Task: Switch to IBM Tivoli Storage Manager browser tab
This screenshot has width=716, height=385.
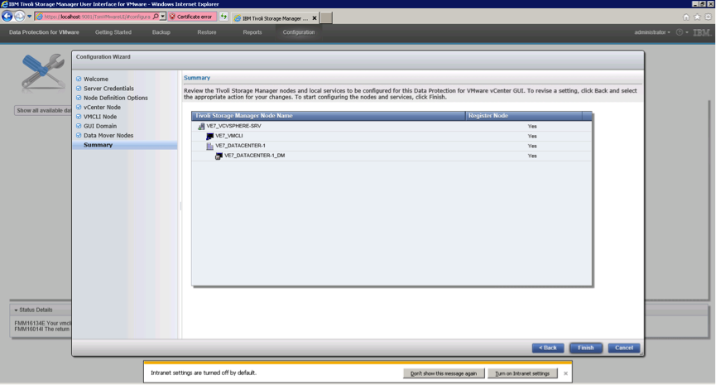Action: [276, 18]
